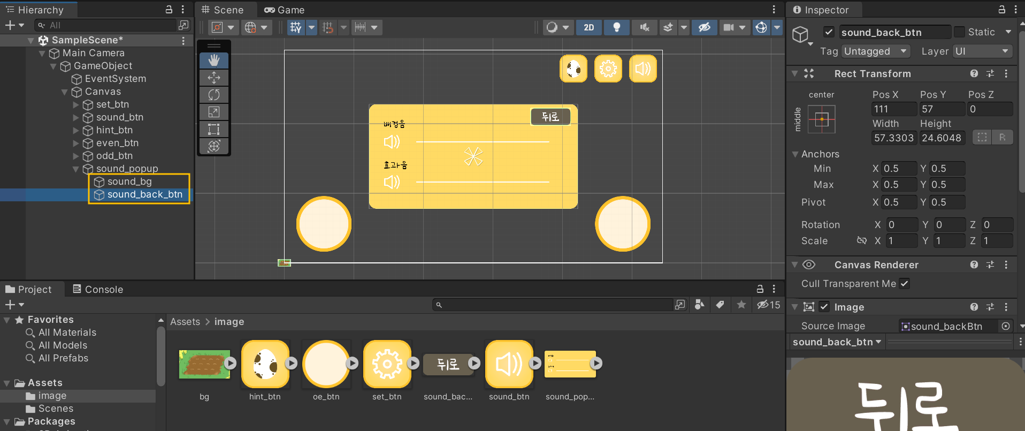The width and height of the screenshot is (1025, 431).
Task: Expand the hint_btn object
Action: point(76,130)
